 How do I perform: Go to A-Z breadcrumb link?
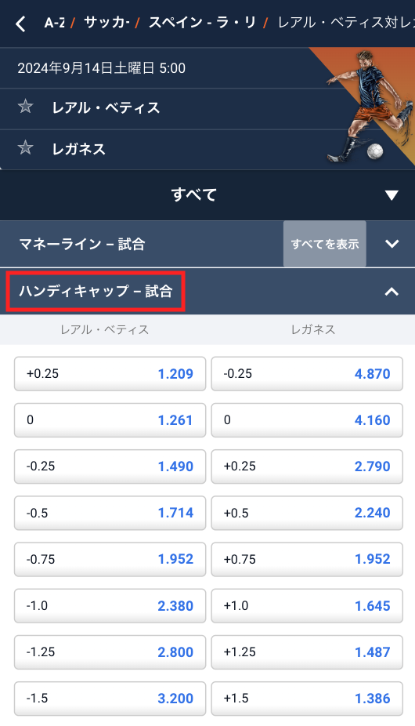pos(54,23)
